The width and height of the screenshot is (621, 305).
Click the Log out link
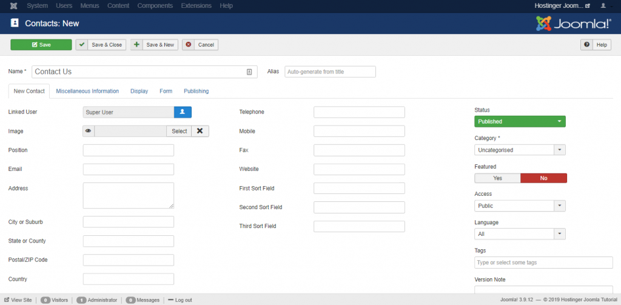pos(180,300)
